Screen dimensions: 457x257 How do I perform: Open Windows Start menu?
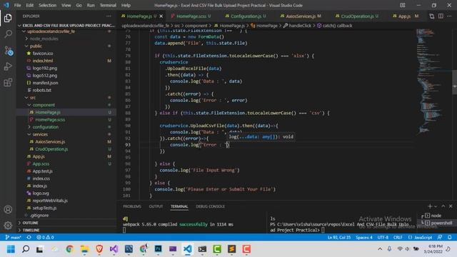click(11, 249)
